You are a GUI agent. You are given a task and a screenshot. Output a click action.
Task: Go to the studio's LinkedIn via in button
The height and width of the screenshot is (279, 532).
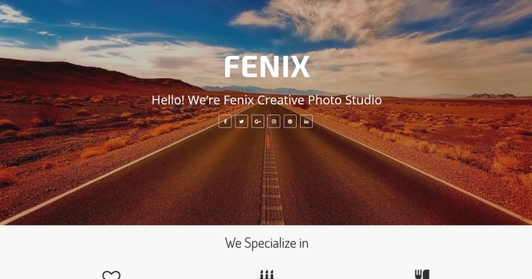point(306,121)
